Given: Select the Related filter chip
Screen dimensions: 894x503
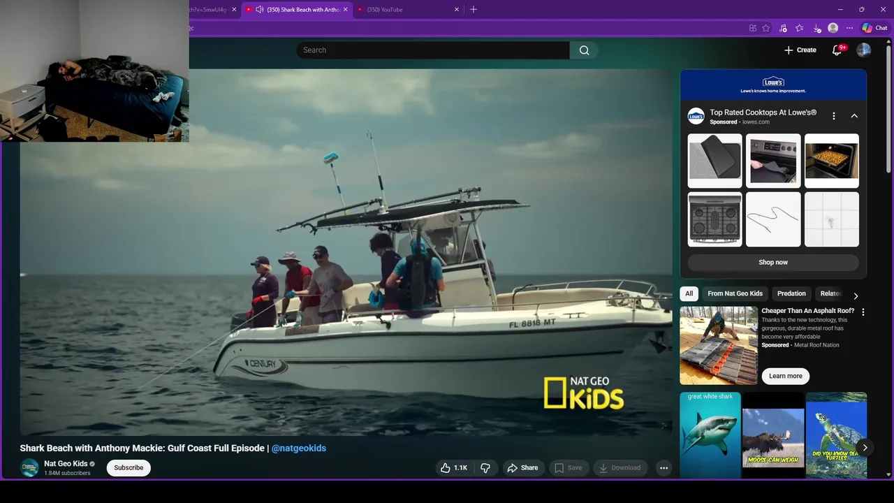Looking at the screenshot, I should point(831,293).
